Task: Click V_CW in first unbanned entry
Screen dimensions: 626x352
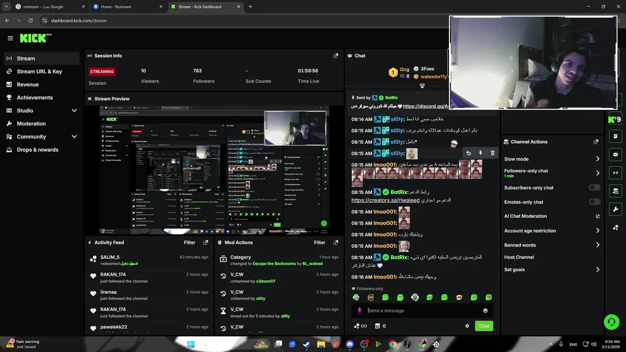Action: coord(237,275)
